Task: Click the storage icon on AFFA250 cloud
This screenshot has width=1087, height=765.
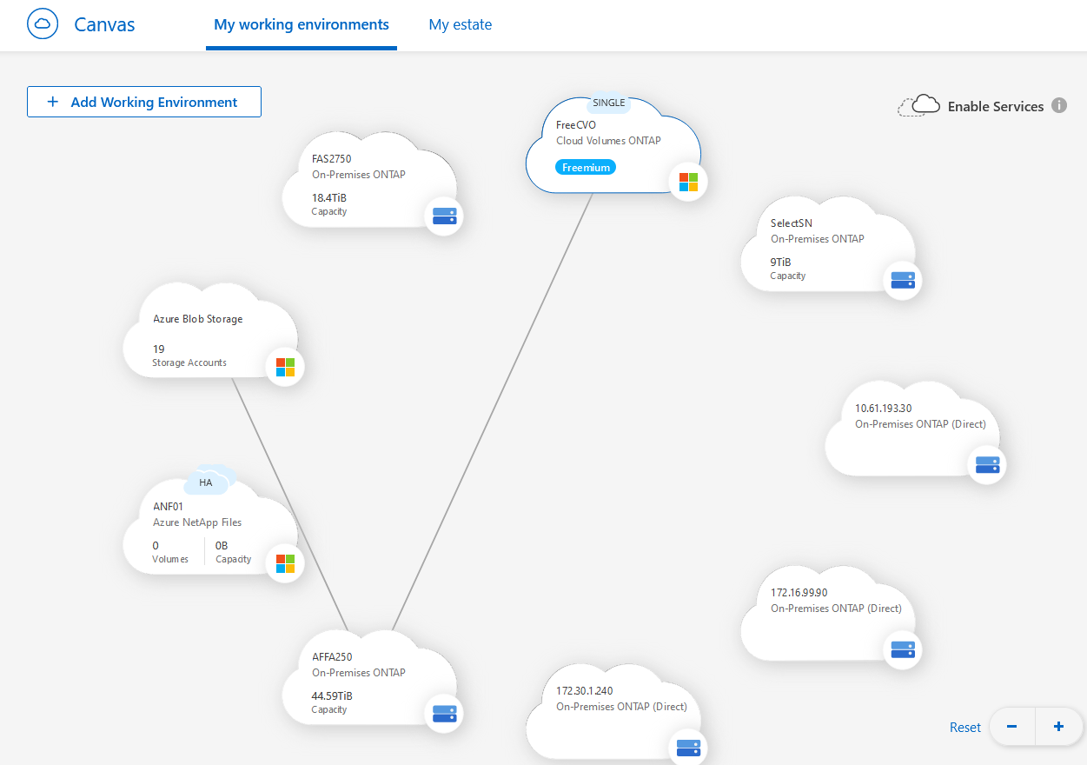Action: pos(444,714)
